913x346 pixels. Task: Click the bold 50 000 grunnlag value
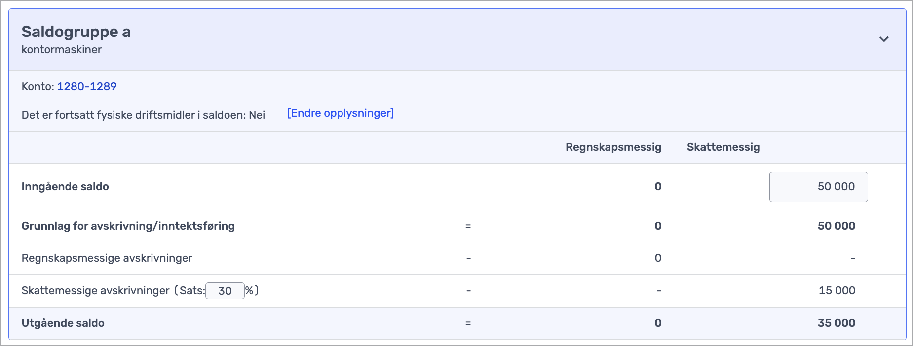click(836, 226)
